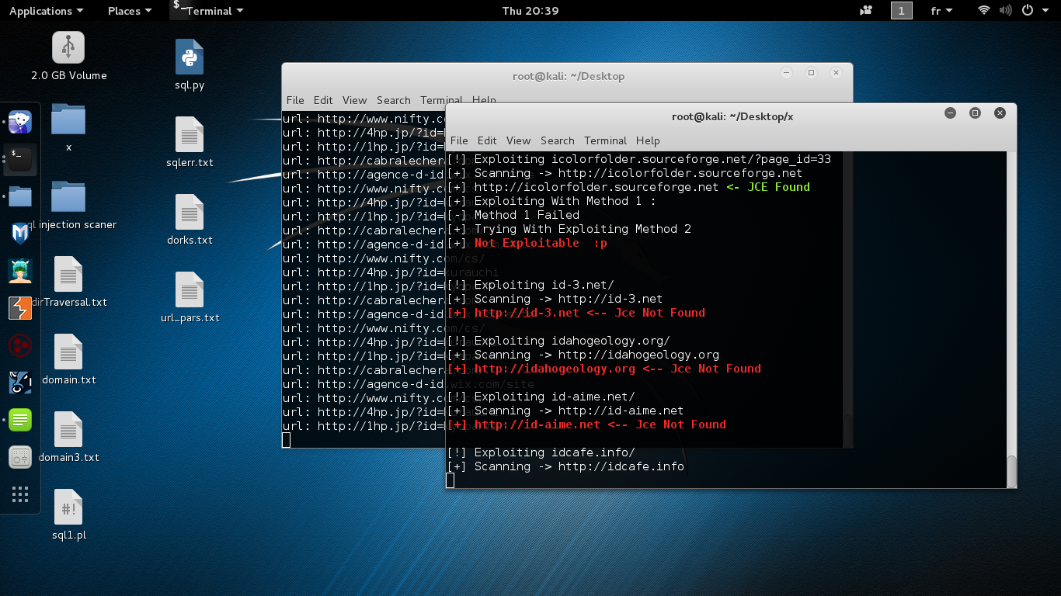Click the power icon in top bar
This screenshot has height=596, width=1061.
[x=1027, y=11]
